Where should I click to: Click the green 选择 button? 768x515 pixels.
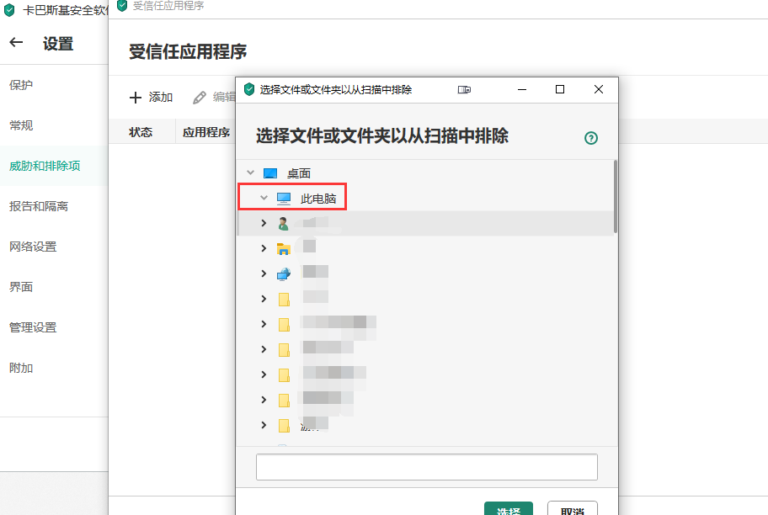pos(509,509)
